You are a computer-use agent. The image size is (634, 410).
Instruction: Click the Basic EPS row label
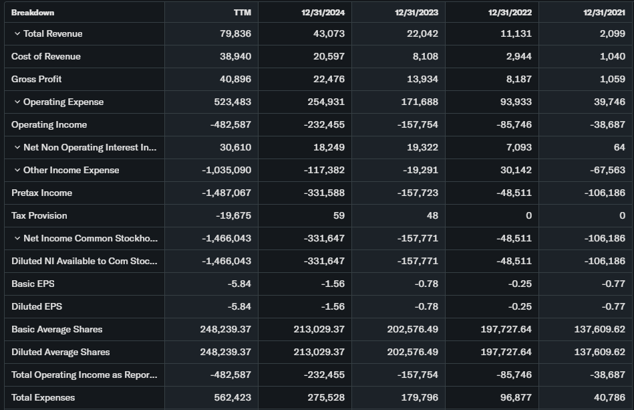pyautogui.click(x=33, y=284)
